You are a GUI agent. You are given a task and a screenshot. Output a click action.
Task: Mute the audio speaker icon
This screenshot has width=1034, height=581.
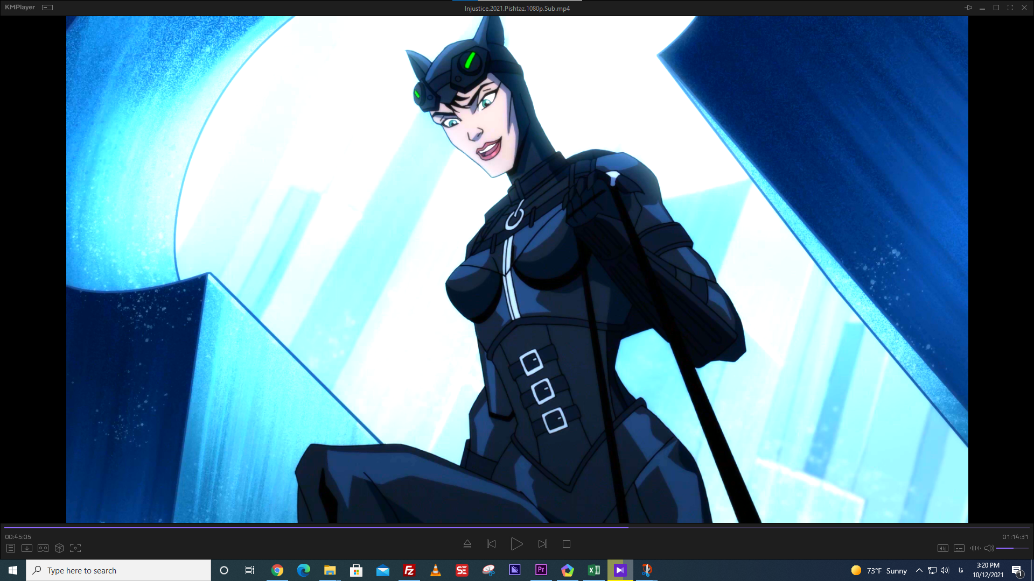point(989,548)
